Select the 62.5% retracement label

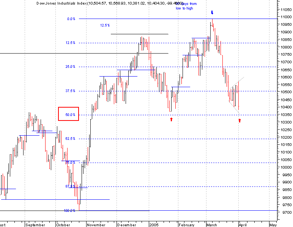coord(70,139)
